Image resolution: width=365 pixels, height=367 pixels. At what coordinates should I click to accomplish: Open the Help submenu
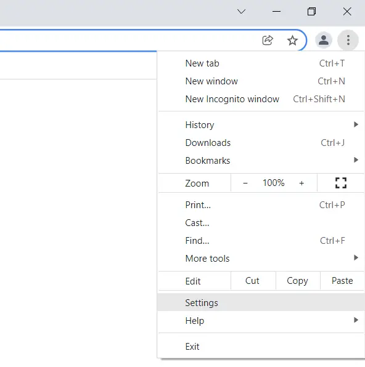(261, 320)
